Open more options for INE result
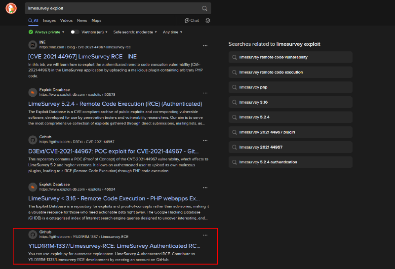This screenshot has width=395, height=269. pos(205,44)
